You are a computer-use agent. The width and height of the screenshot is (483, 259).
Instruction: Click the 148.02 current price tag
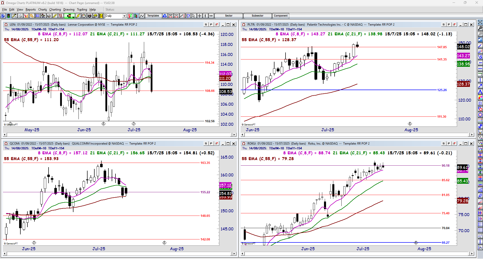point(463,47)
